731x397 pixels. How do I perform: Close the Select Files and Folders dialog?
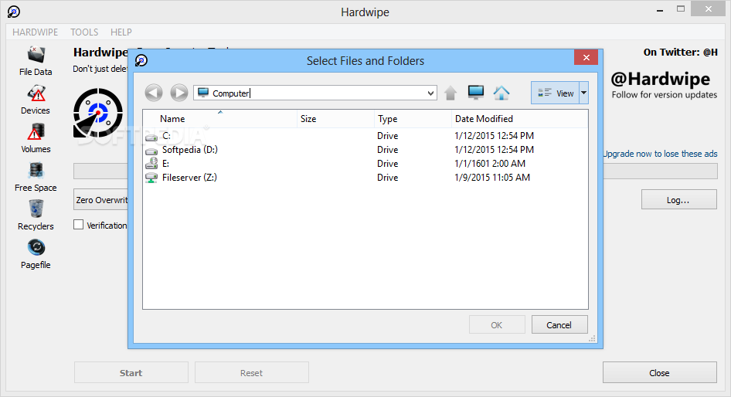(586, 57)
